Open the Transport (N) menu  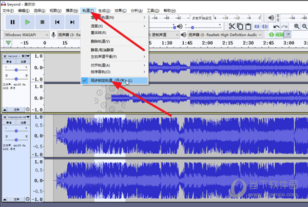tap(72, 11)
